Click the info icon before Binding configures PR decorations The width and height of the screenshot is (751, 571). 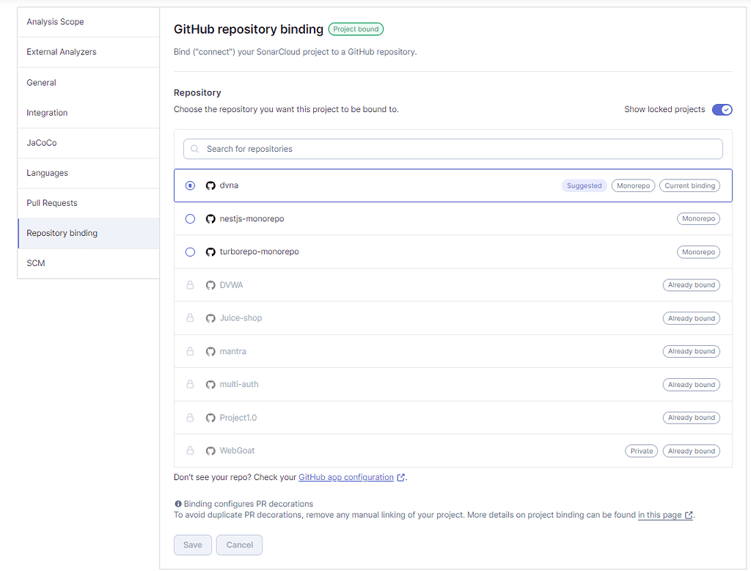[x=176, y=504]
